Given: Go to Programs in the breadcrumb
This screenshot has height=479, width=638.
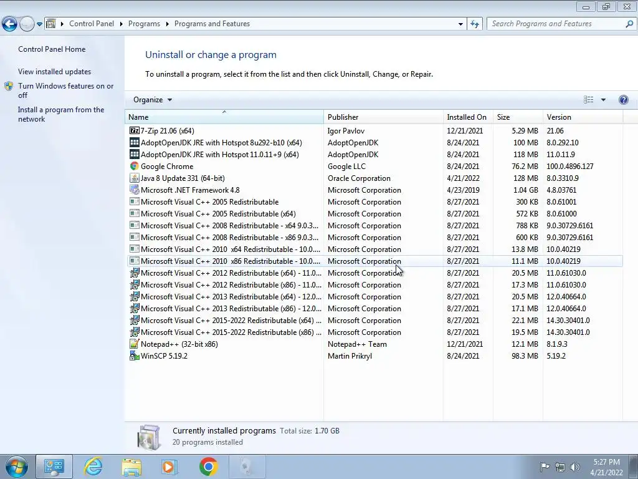Looking at the screenshot, I should pos(144,24).
